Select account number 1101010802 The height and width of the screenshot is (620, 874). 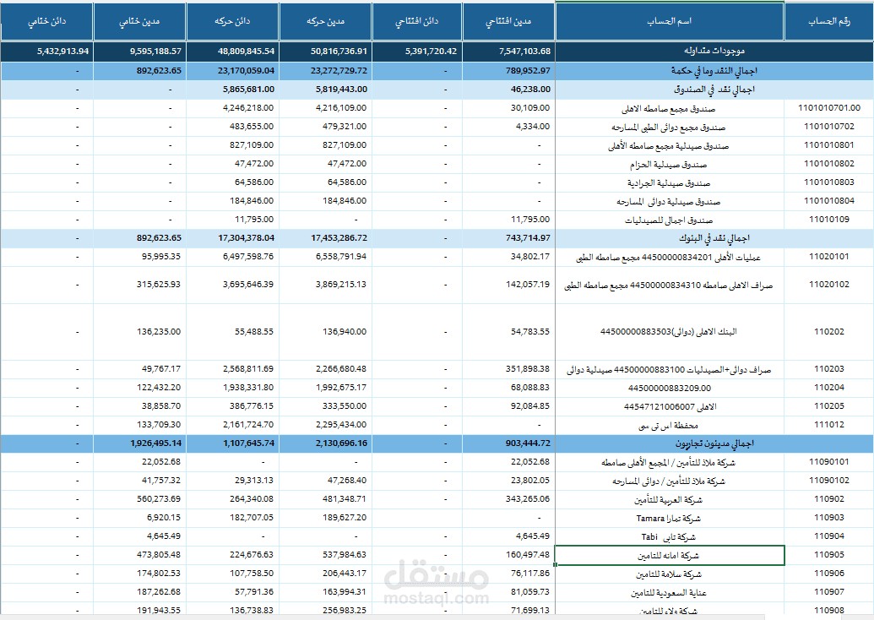829,163
